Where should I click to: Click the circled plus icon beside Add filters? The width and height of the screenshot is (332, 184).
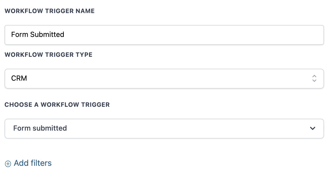[8, 164]
